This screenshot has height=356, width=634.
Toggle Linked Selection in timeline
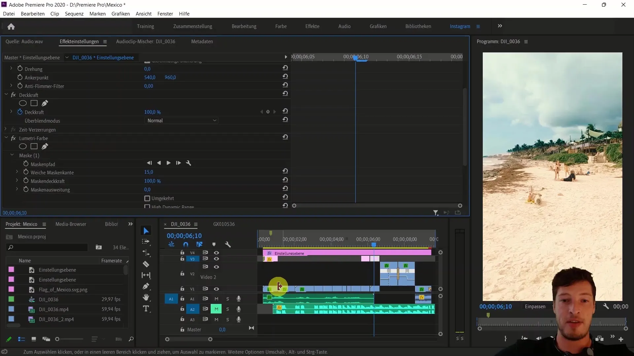[199, 245]
